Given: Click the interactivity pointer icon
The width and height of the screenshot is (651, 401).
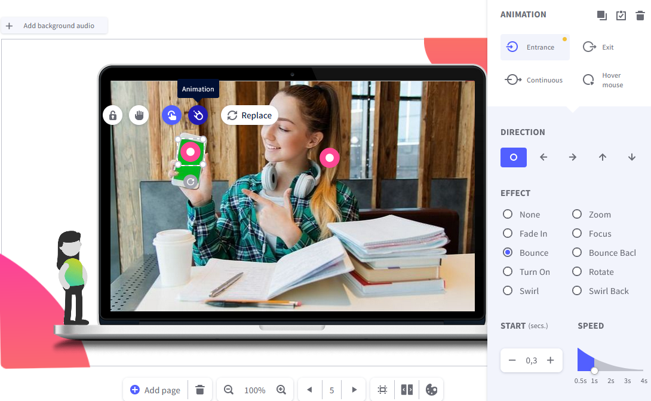Looking at the screenshot, I should 171,115.
